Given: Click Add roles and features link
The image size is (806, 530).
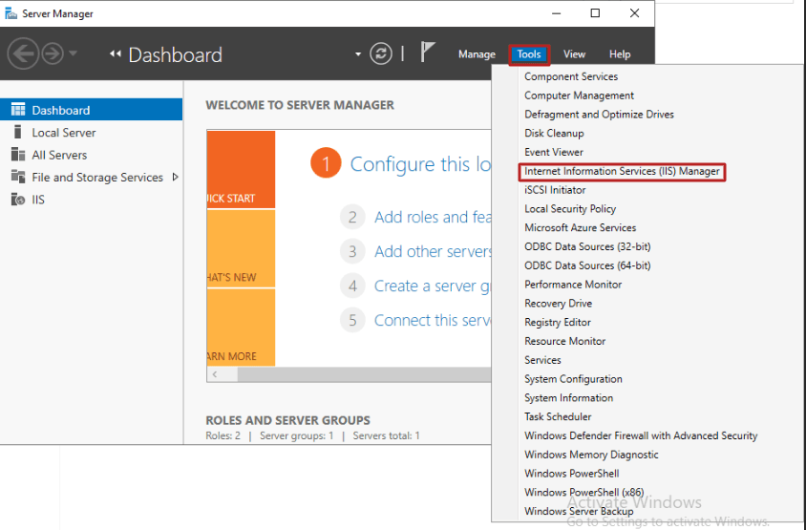Looking at the screenshot, I should tap(433, 217).
